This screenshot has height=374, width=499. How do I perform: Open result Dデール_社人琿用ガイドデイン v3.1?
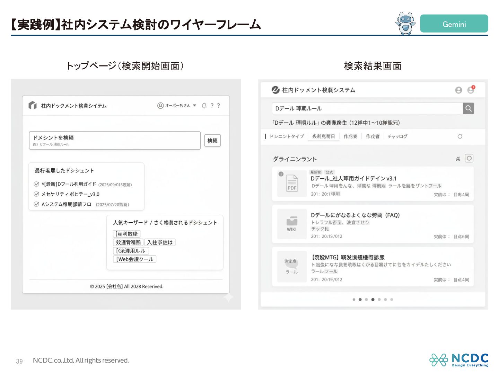point(353,178)
